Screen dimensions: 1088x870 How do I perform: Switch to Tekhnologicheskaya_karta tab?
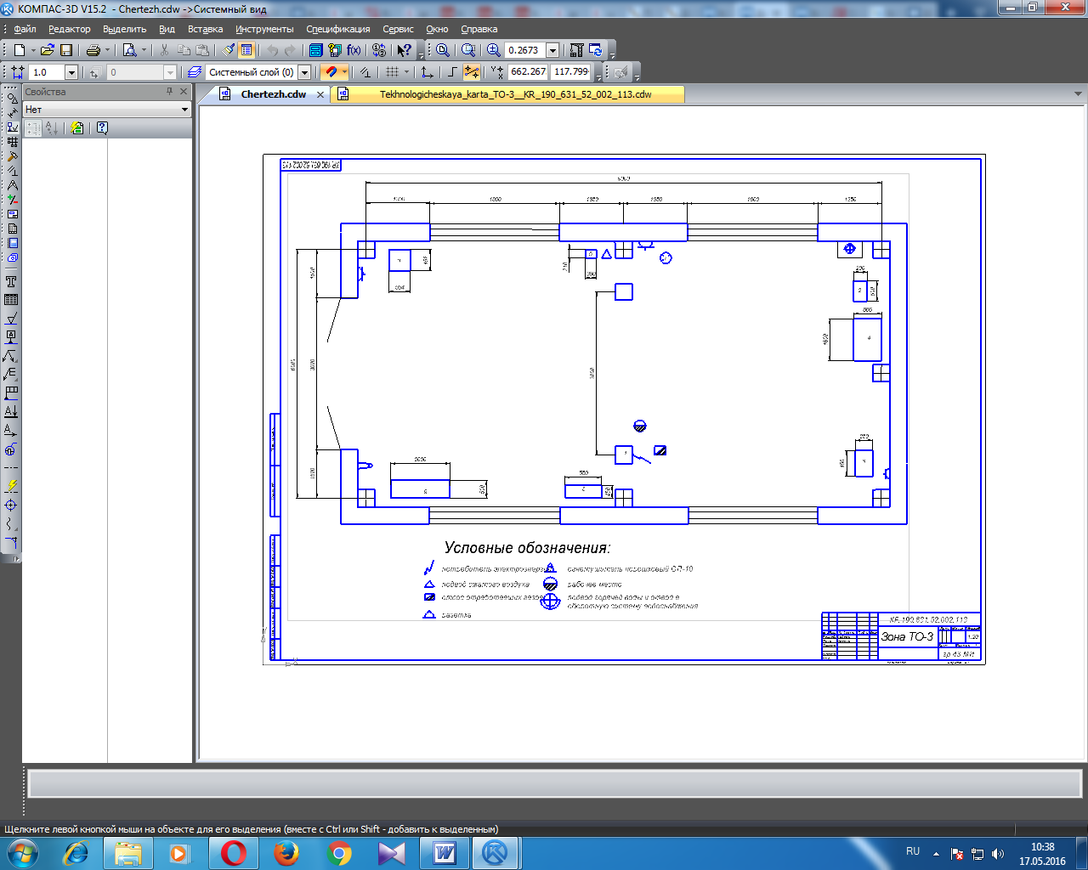515,94
